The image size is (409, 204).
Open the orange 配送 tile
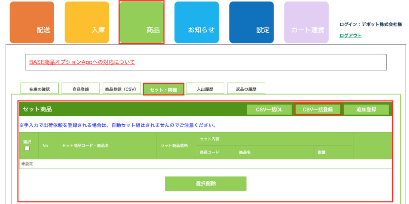tap(32, 22)
